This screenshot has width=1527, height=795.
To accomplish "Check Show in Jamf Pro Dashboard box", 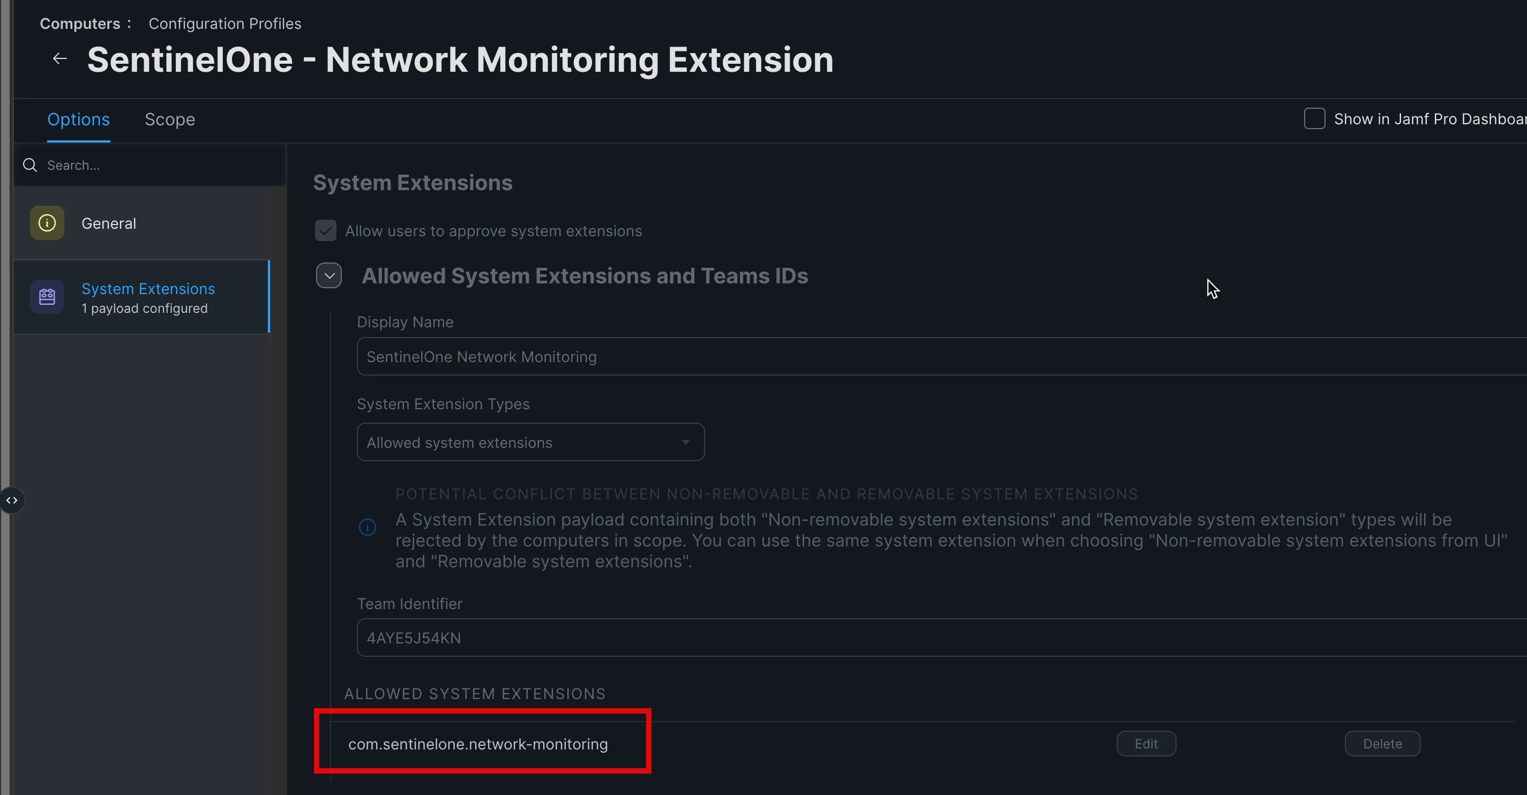I will (1314, 118).
